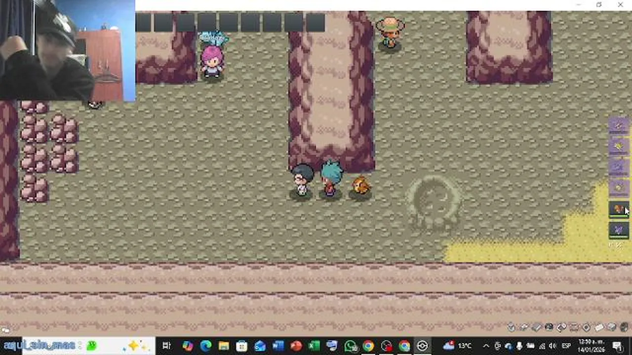Restore down the game window
This screenshot has height=355, width=632.
click(x=599, y=5)
